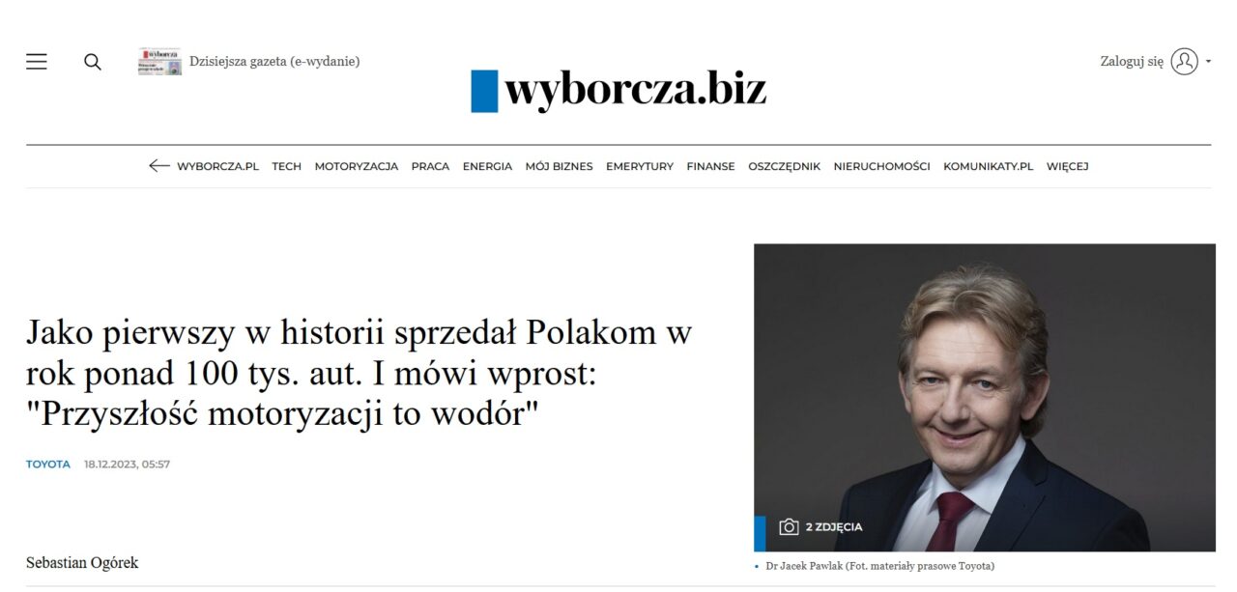The height and width of the screenshot is (592, 1237).
Task: Open the Jacek Pawlak article photo
Action: click(x=985, y=398)
